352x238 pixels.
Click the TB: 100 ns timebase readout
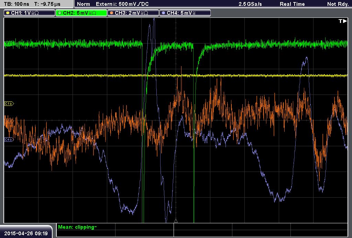16,4
